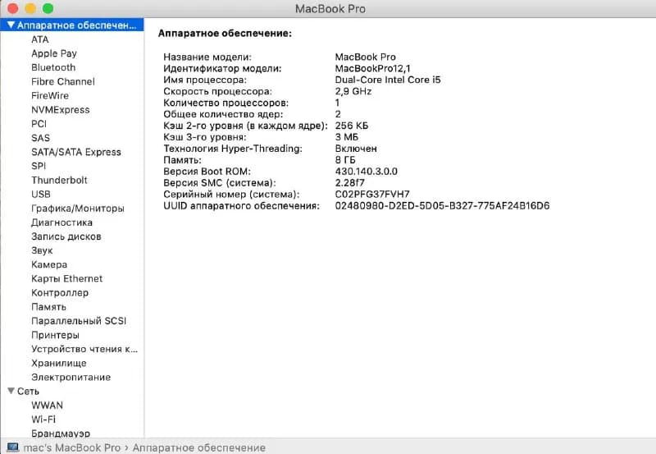The height and width of the screenshot is (454, 656).
Task: Click the 2,9 GHz processor speed
Action: tap(353, 91)
